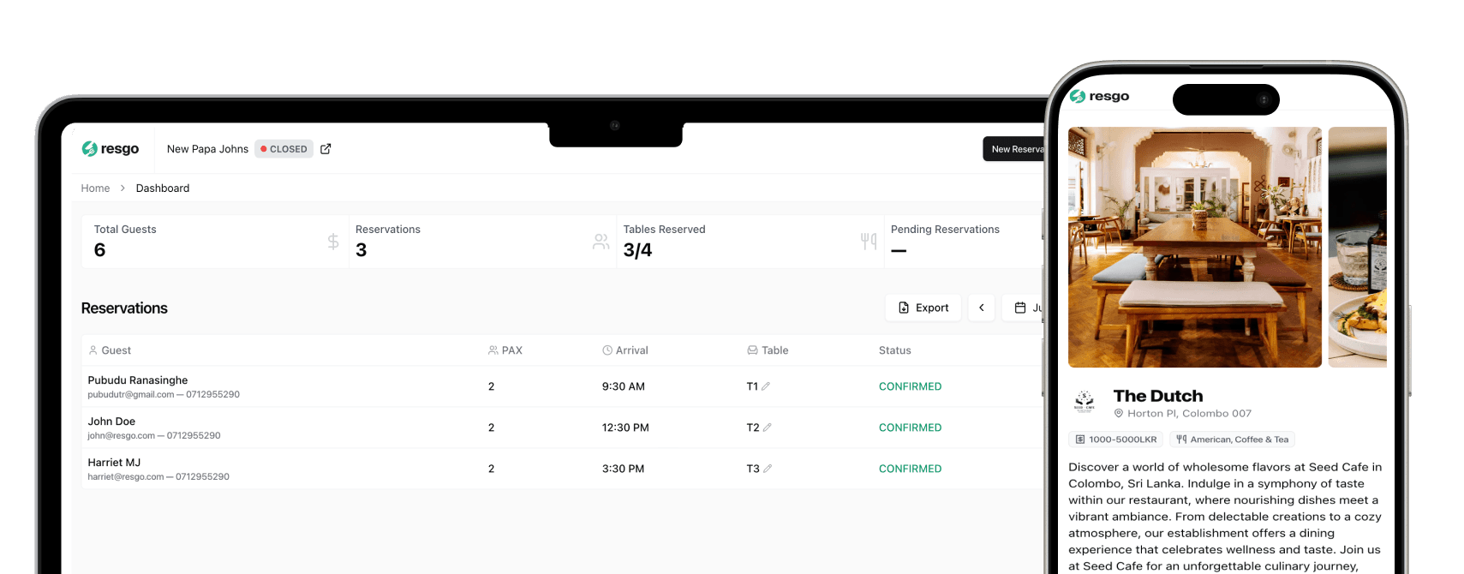Click The Dutch restaurant title
Screen dimensions: 1464x574
click(1158, 396)
